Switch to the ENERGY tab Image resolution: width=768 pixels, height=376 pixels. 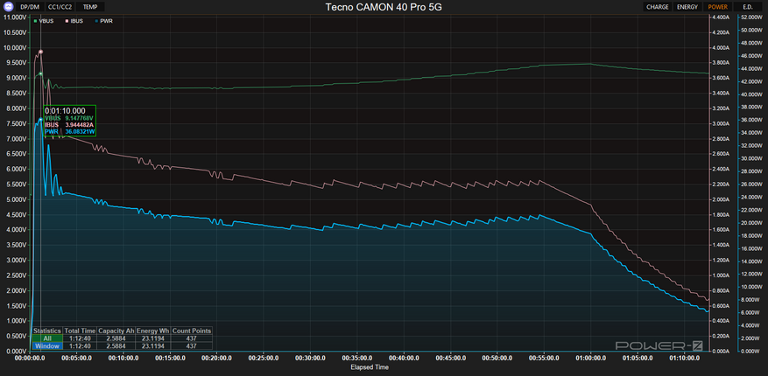pos(687,7)
